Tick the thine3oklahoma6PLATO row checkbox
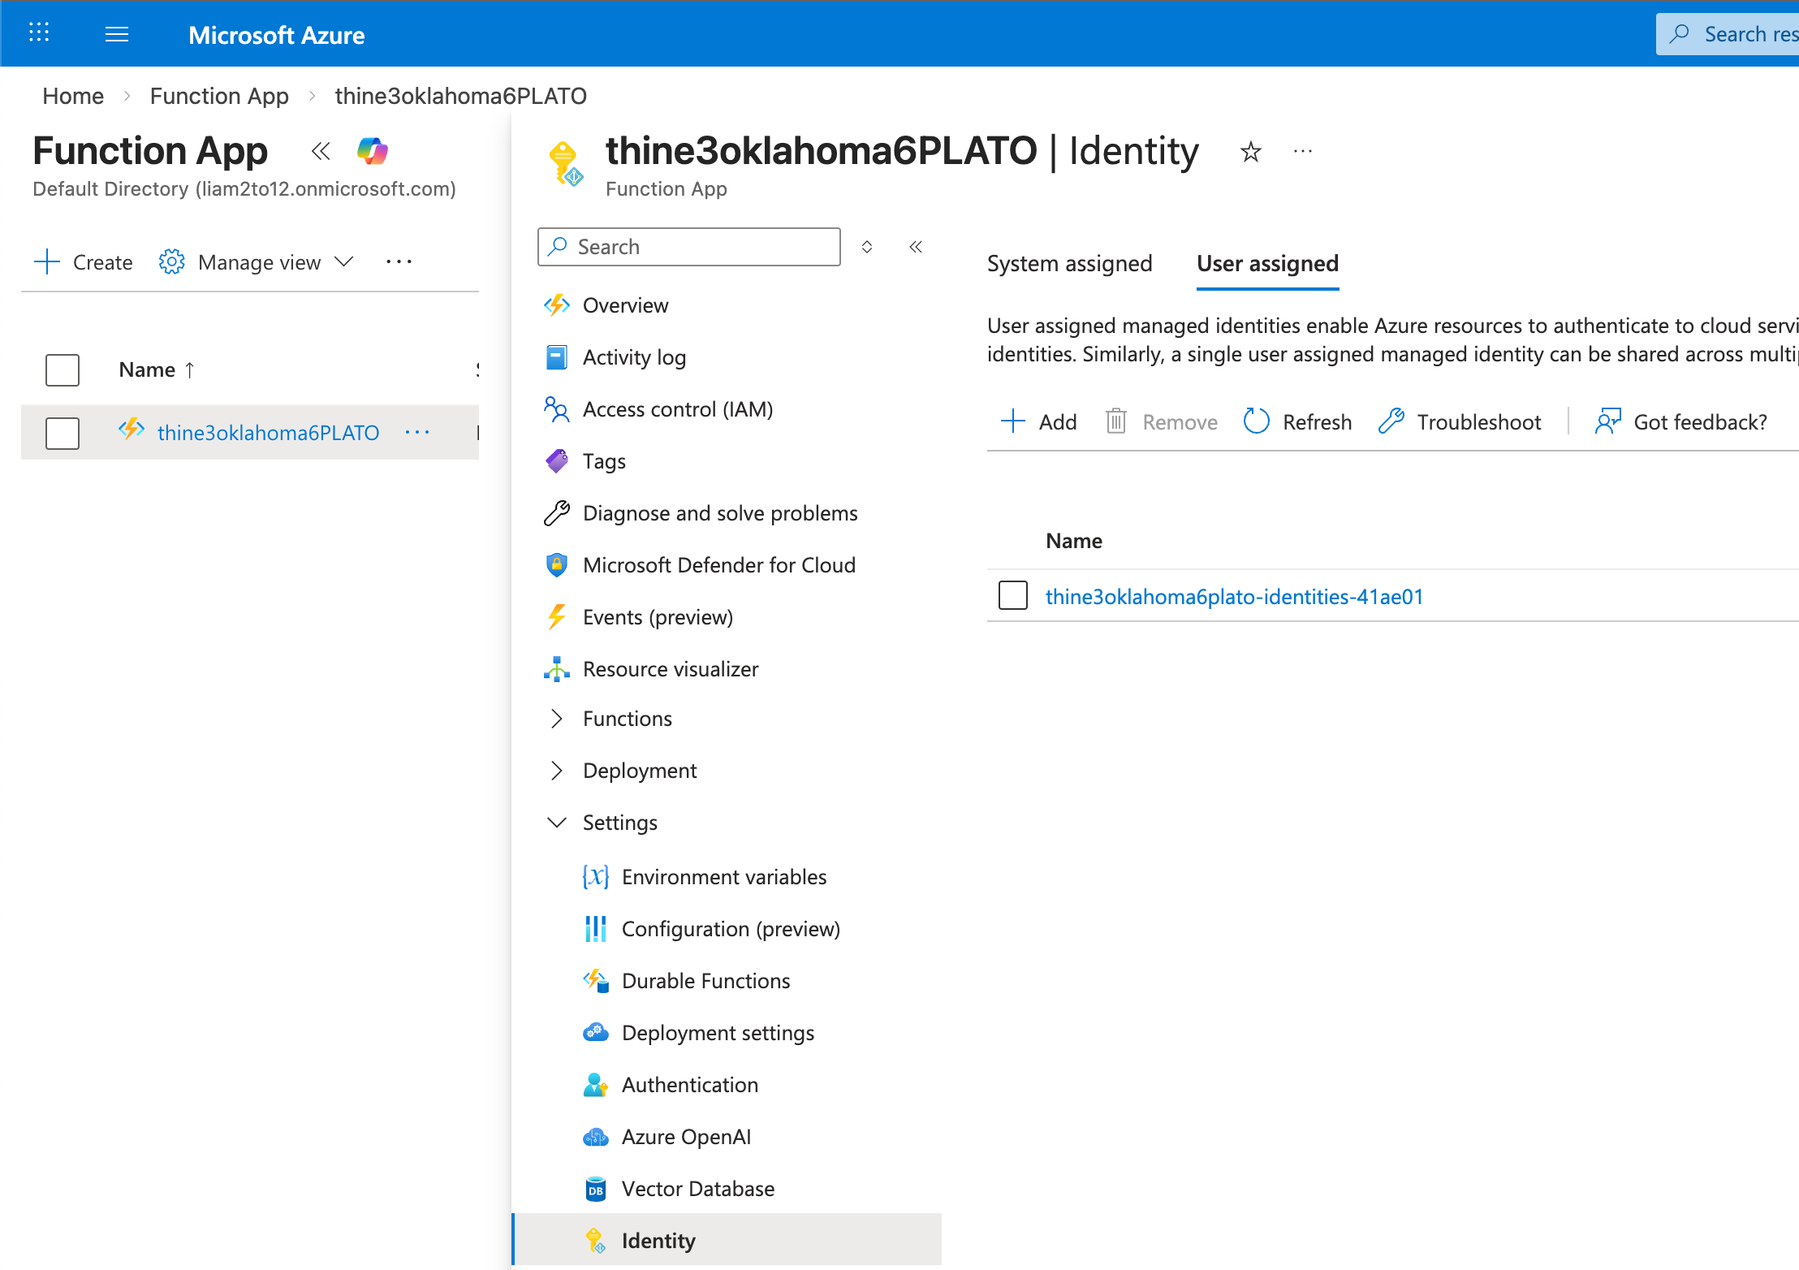Viewport: 1799px width, 1270px height. tap(63, 433)
